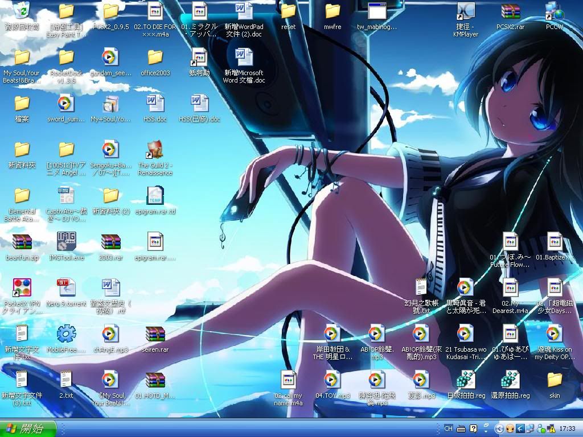583x437 pixels.
Task: Click the 開始 Start button
Action: coord(28,428)
